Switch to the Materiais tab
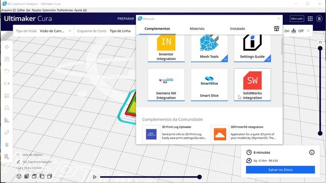 pos(197,28)
